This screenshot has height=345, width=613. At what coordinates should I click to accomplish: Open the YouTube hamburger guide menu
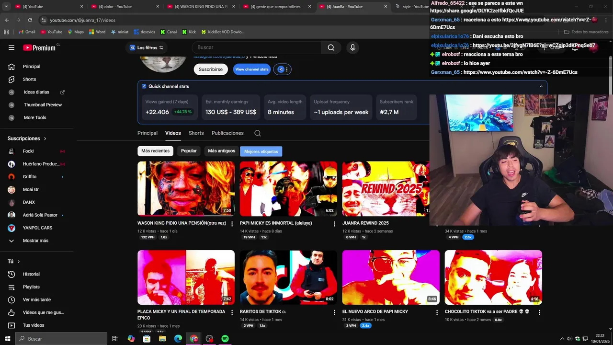point(11,47)
